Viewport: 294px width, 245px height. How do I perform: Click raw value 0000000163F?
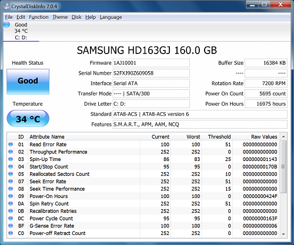[x=260, y=219]
